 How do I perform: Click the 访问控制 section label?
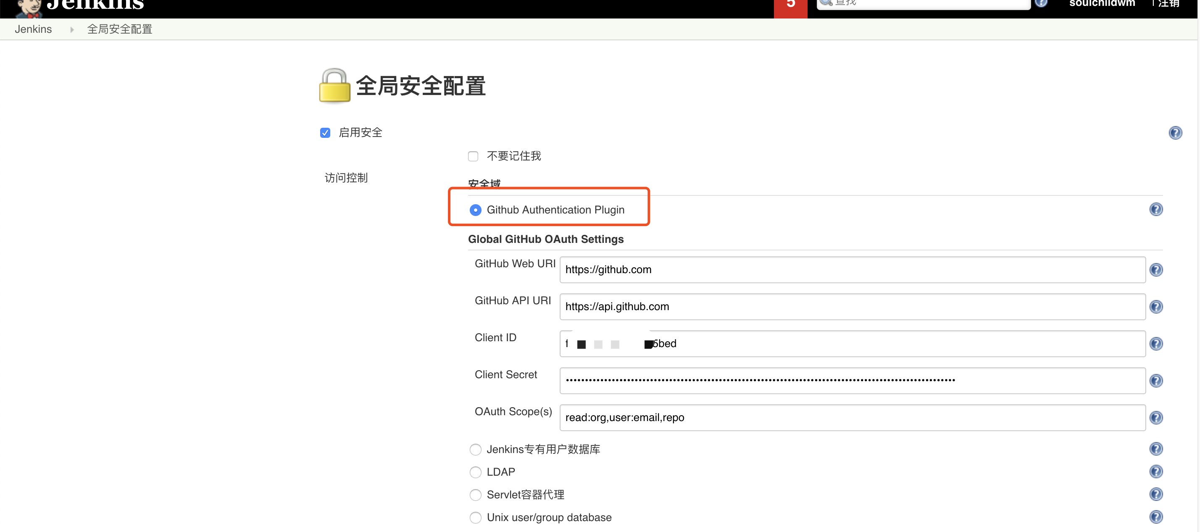346,178
